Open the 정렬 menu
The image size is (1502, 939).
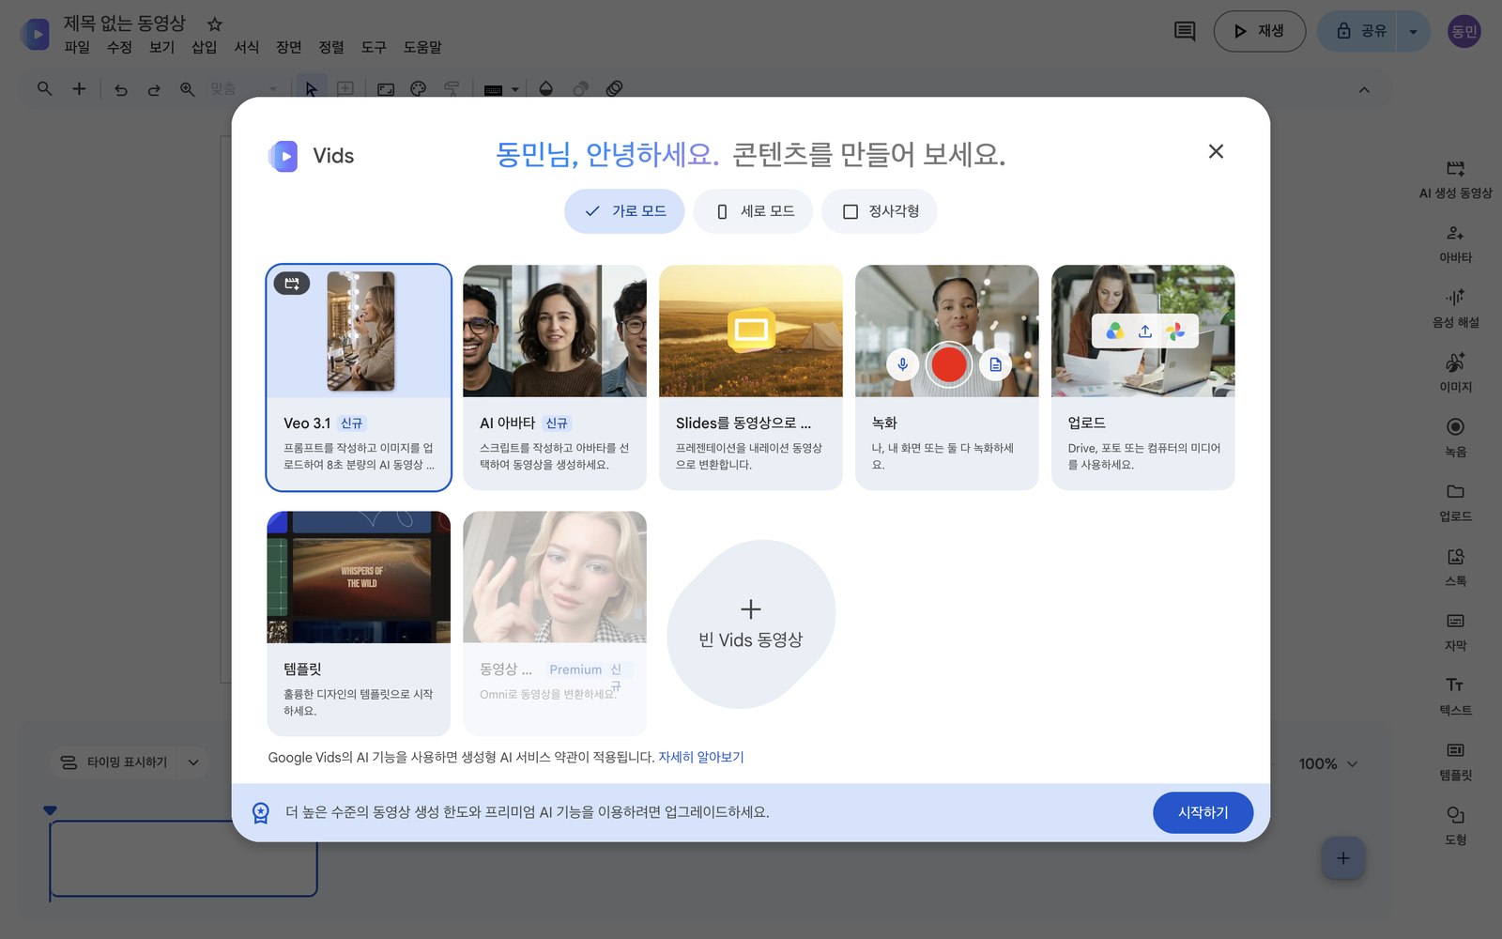pos(330,47)
